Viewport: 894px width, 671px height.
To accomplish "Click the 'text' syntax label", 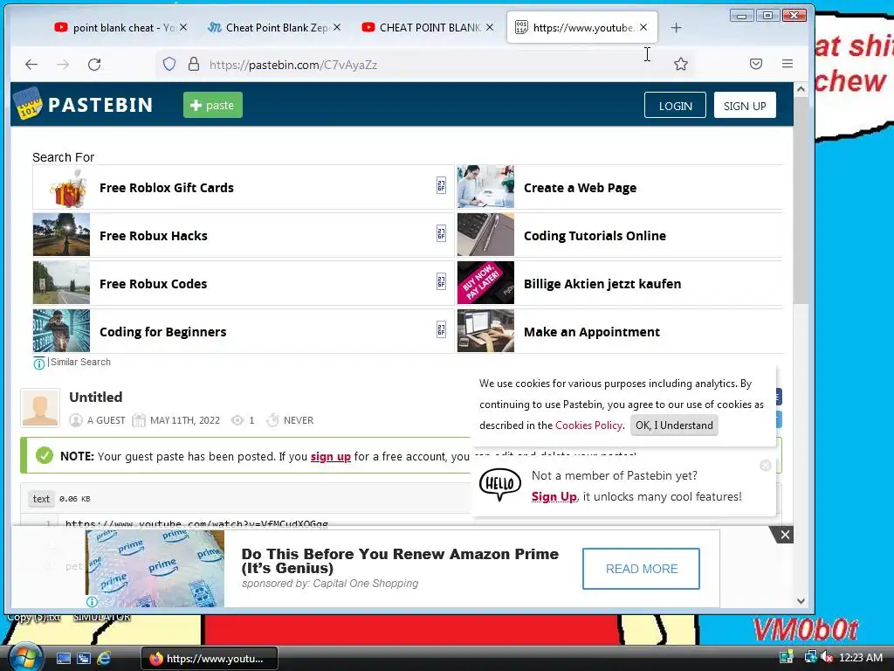I will coord(41,499).
